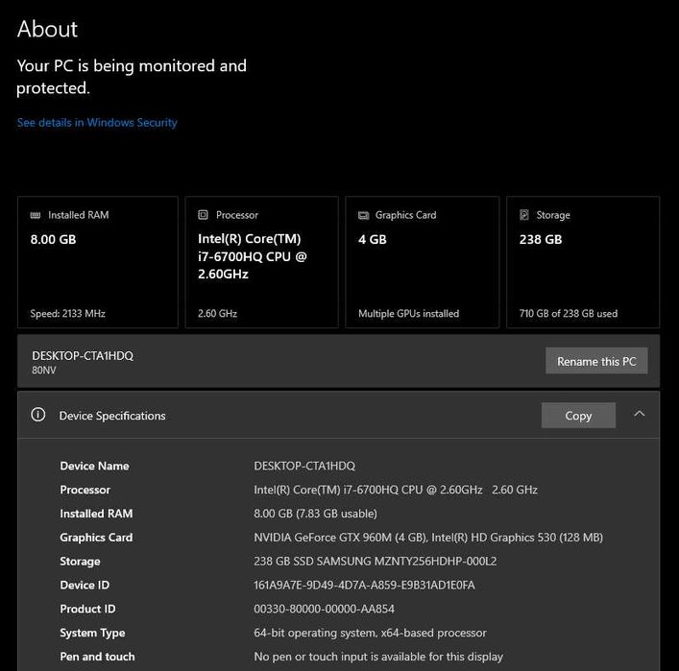Select the i7-6700HQ processor card text
This screenshot has width=679, height=671.
point(252,256)
